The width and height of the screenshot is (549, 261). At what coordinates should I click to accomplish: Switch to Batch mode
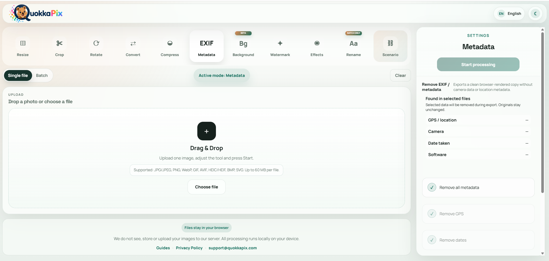coord(42,75)
